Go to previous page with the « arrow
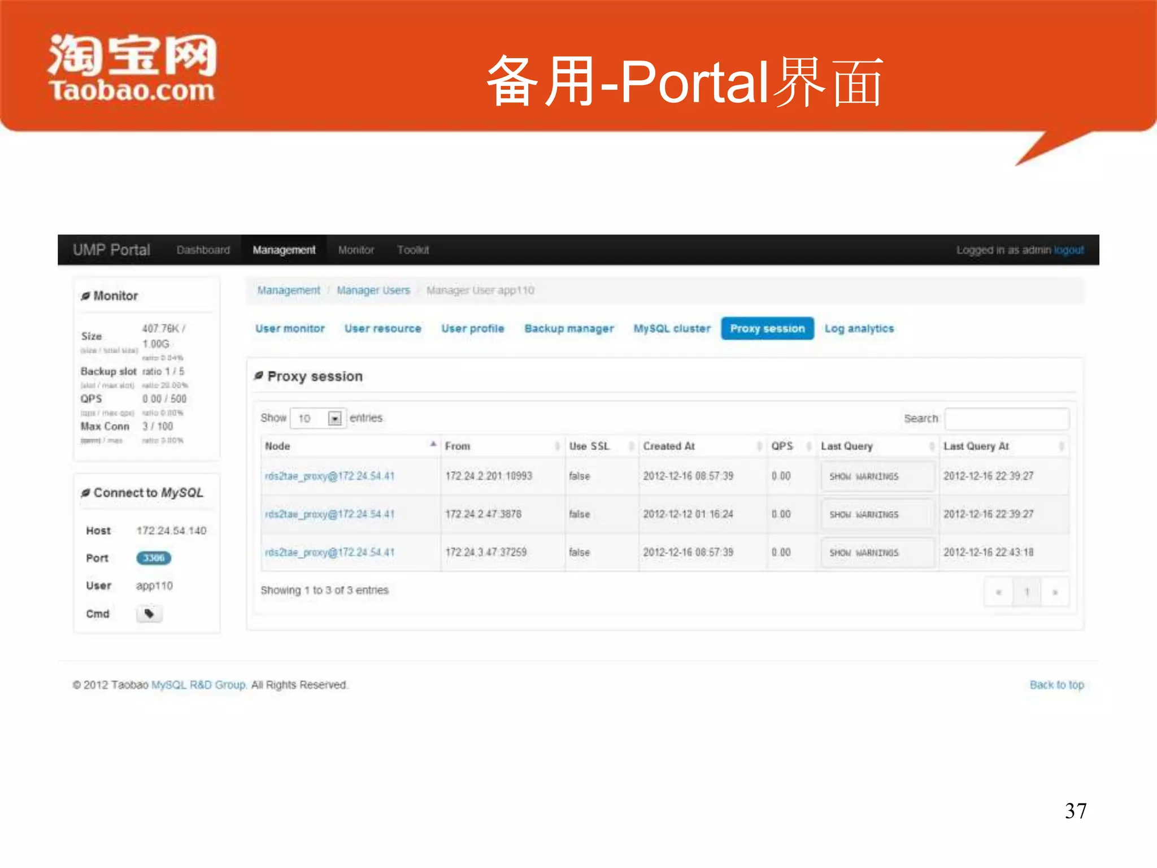Viewport: 1157px width, 868px height. point(999,592)
